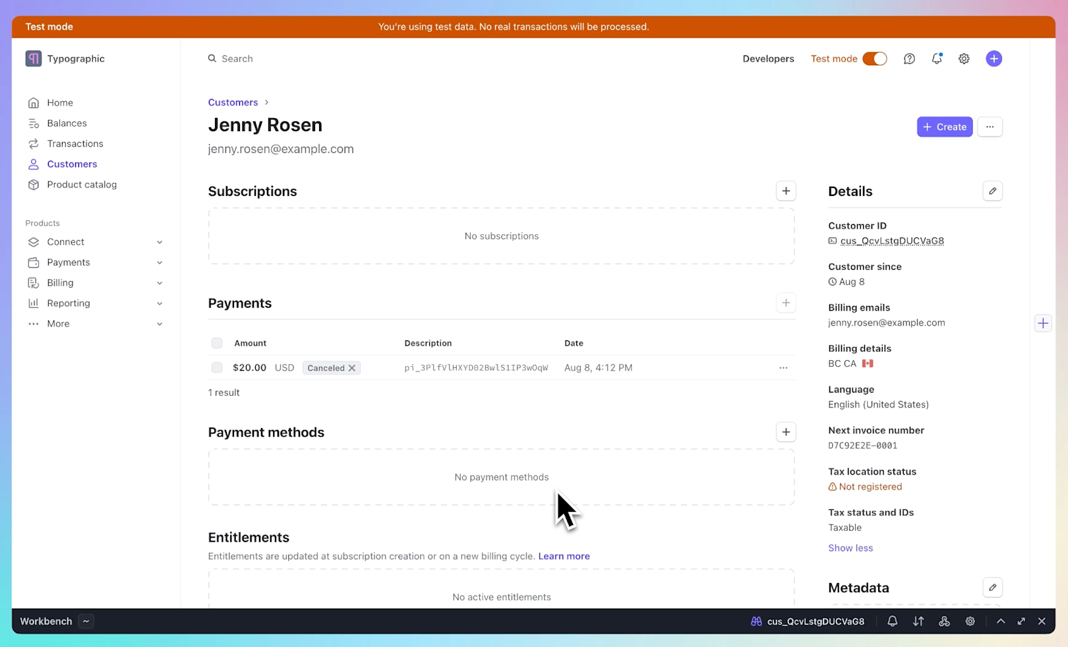Toggle Test mode switch off
The height and width of the screenshot is (647, 1068).
click(875, 59)
